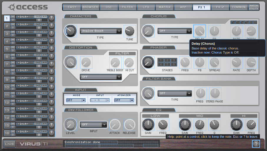The image size is (267, 151).
Task: Click the VIRUS TI logo
Action: point(34,144)
